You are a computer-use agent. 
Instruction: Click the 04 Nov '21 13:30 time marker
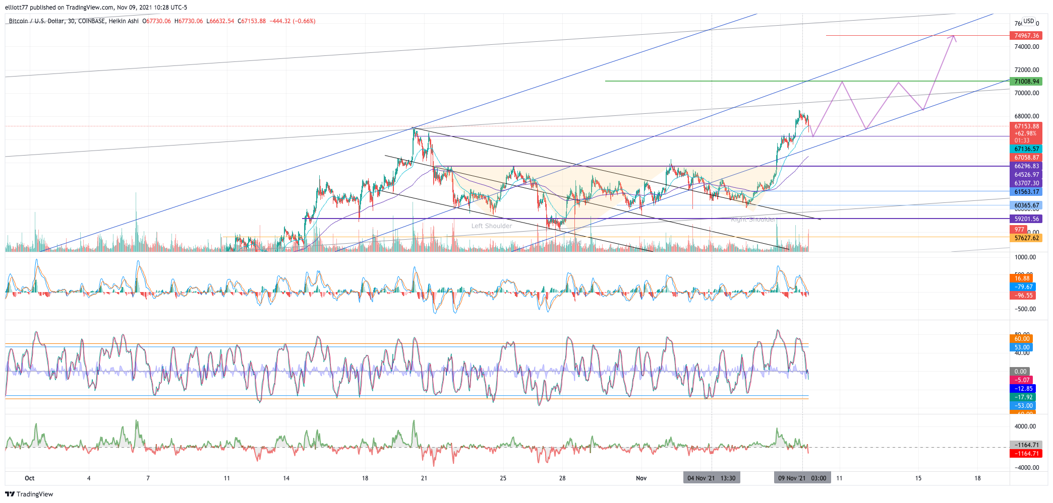(711, 478)
